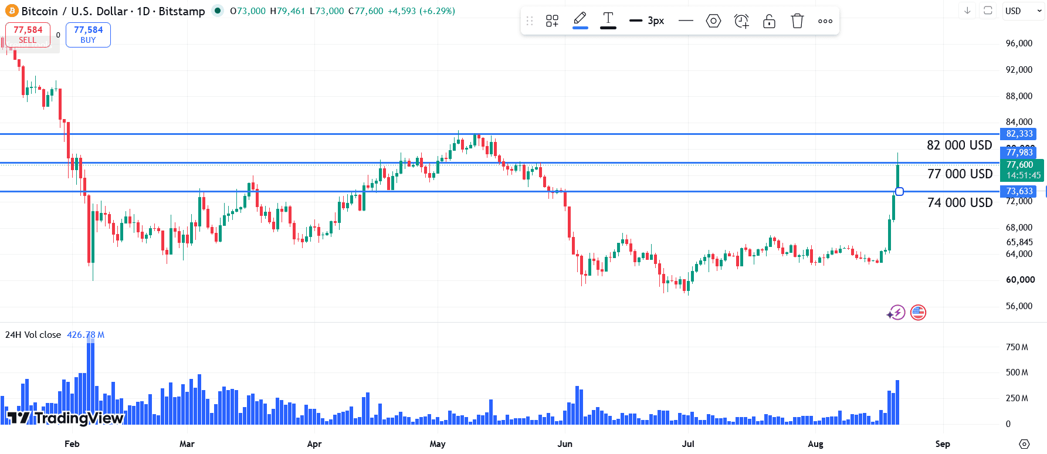Click the 96,000 price axis label

[1019, 43]
